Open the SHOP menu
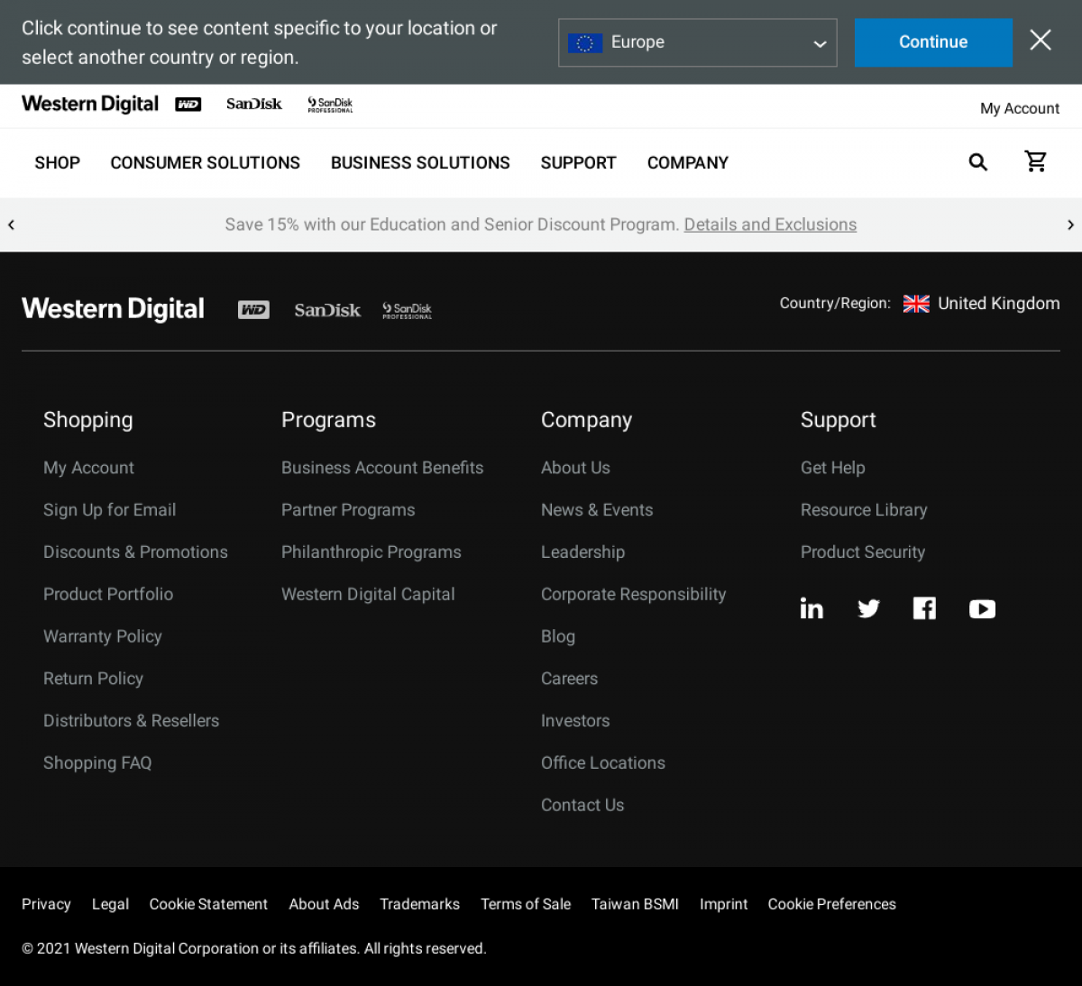 pyautogui.click(x=58, y=163)
